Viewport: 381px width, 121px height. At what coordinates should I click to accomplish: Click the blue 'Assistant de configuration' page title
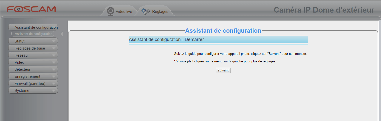223,31
